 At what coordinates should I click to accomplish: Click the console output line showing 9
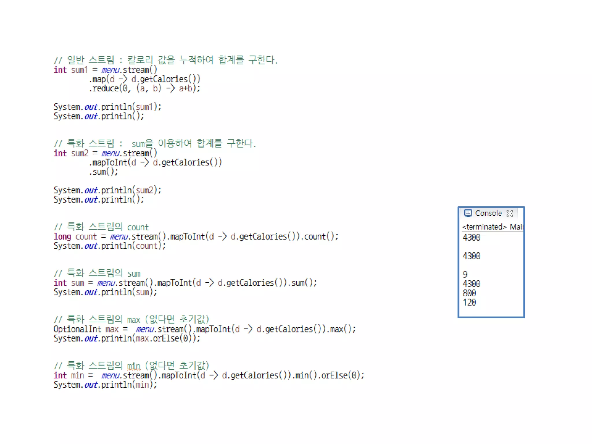coord(465,274)
